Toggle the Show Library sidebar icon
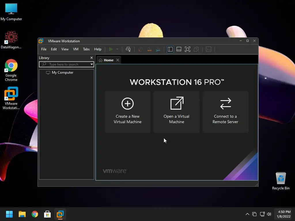The image size is (295, 221). 170,49
